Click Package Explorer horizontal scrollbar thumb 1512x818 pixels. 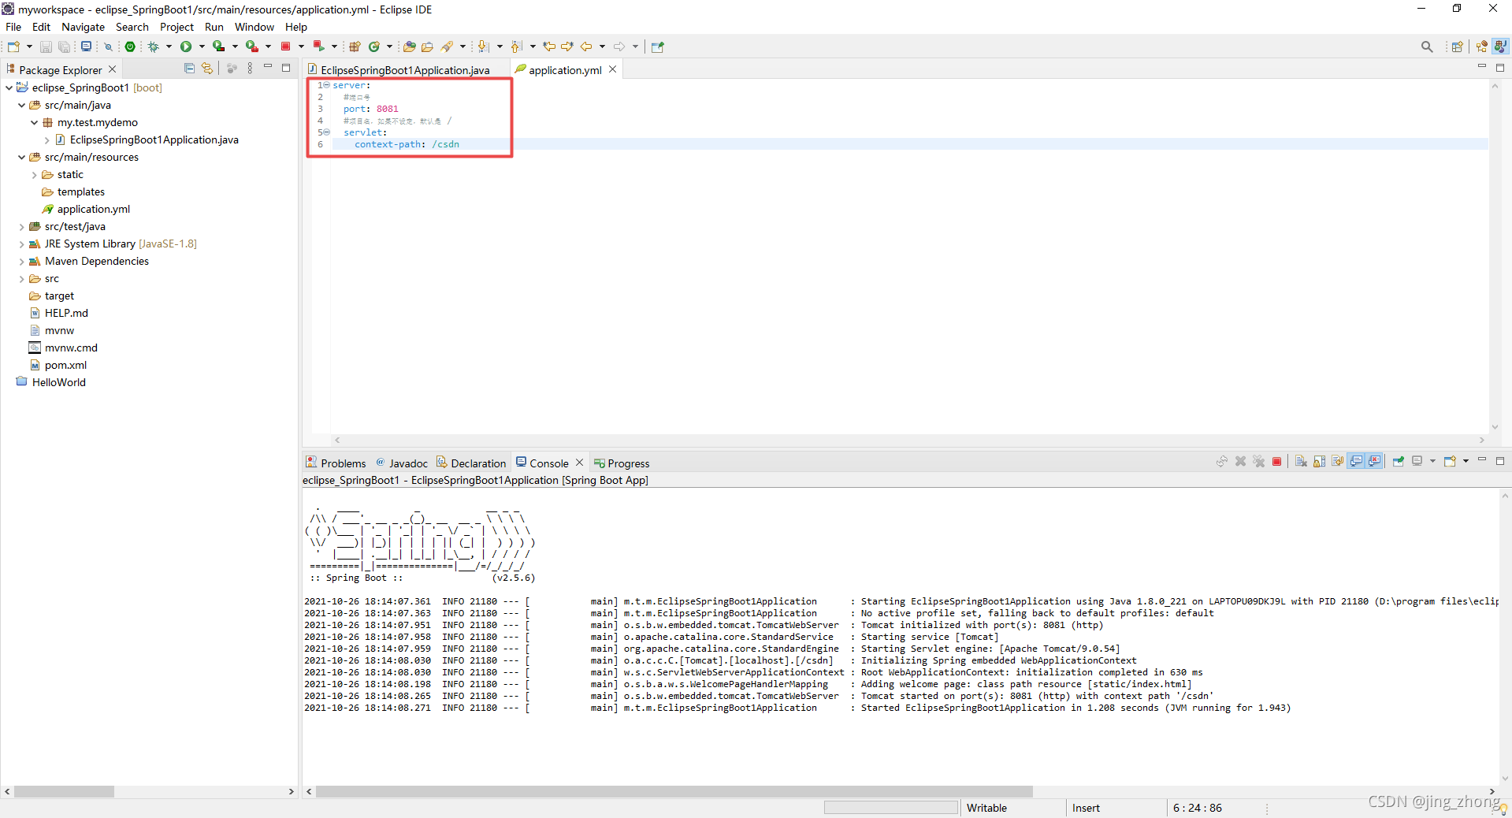(x=64, y=791)
